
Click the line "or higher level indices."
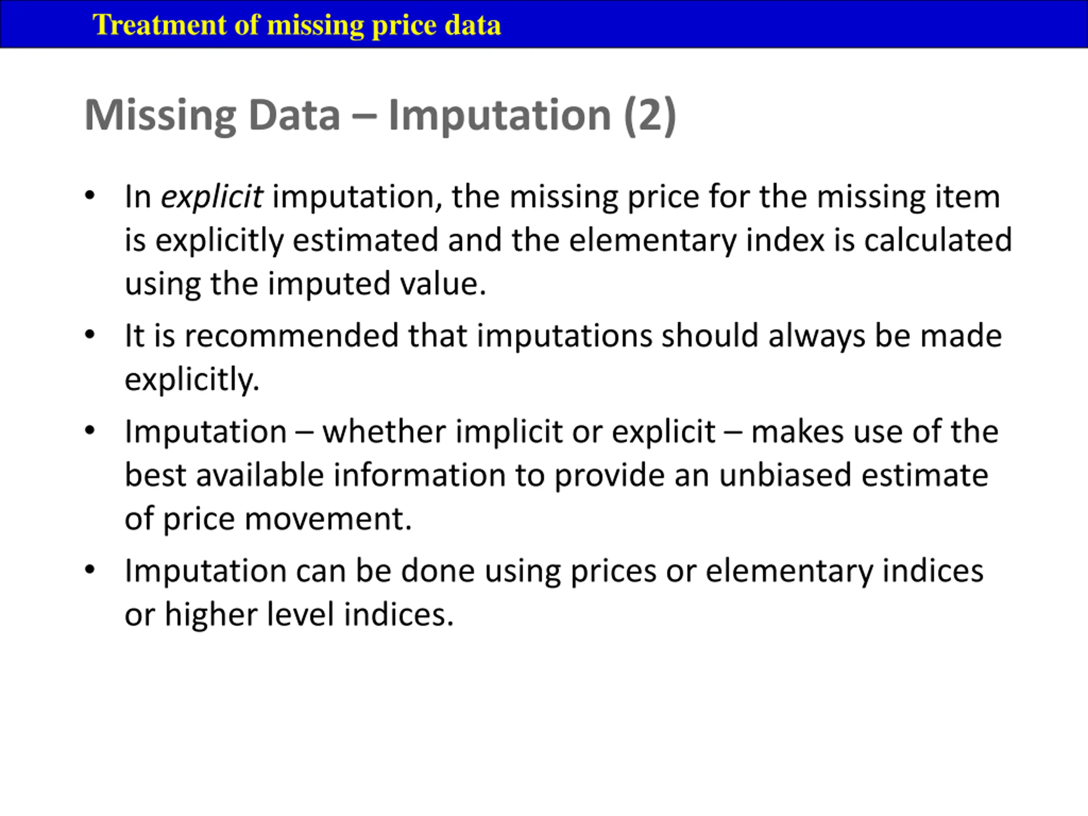(x=289, y=614)
